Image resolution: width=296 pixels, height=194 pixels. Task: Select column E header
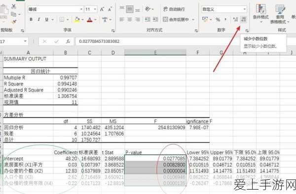pyautogui.click(x=155, y=53)
